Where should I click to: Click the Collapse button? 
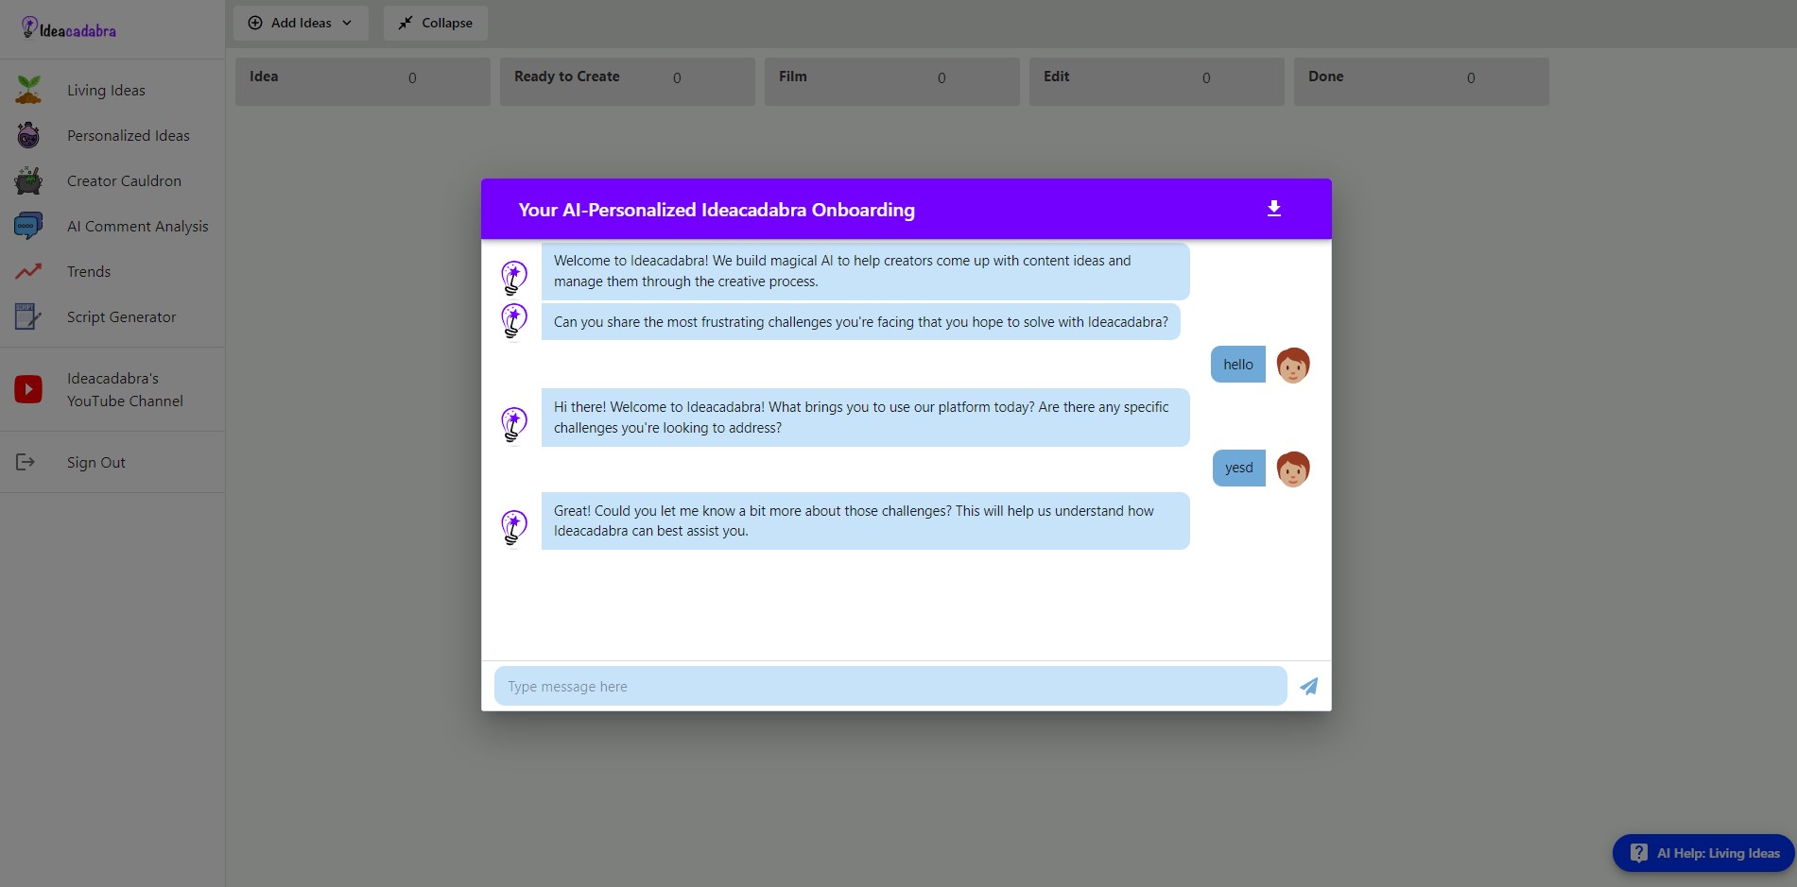click(436, 23)
